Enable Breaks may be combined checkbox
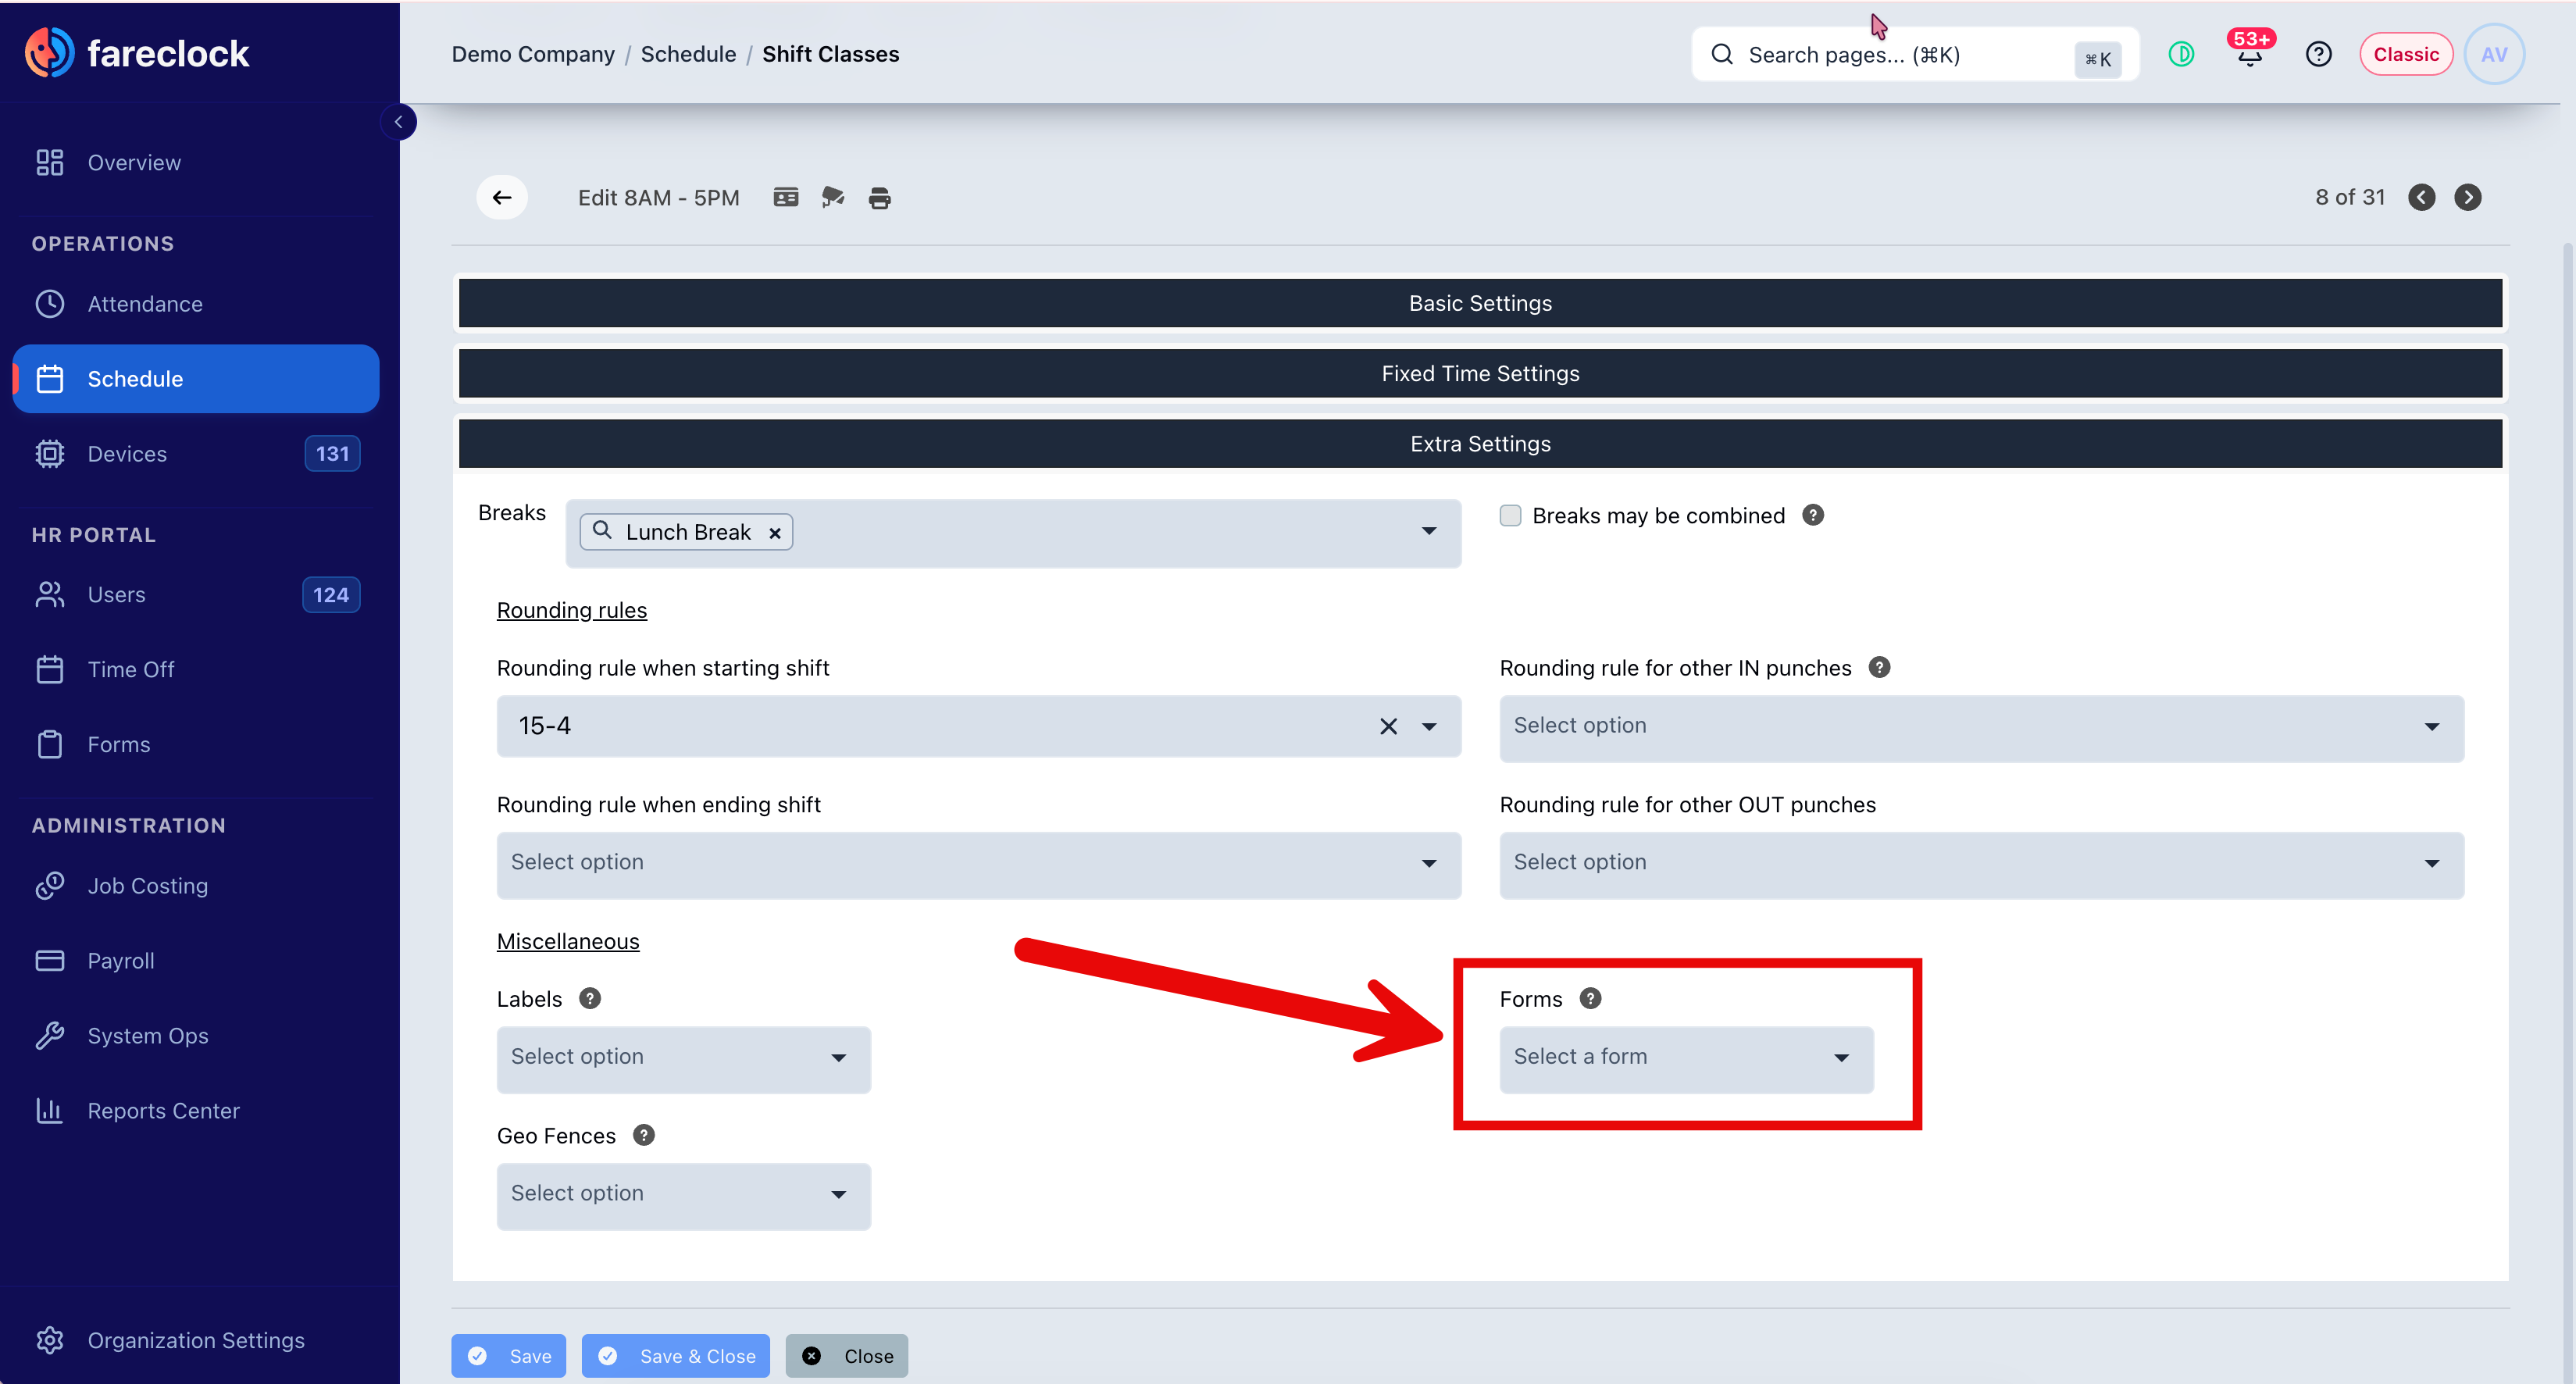This screenshot has width=2576, height=1384. tap(1510, 515)
